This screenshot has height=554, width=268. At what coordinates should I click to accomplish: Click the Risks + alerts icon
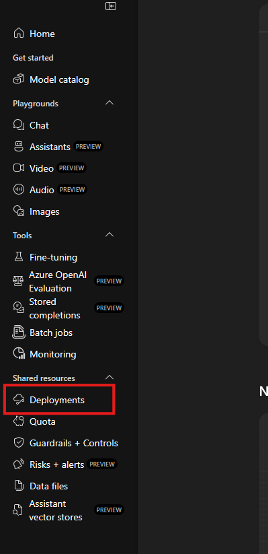tap(19, 464)
